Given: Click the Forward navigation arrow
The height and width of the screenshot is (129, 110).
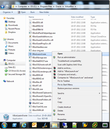Looking at the screenshot, I should pyautogui.click(x=7, y=7).
